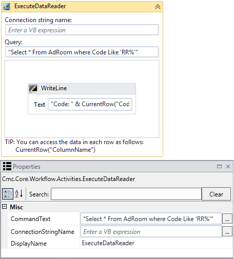Image resolution: width=234 pixels, height=259 pixels.
Task: Click the ExecuteDataReader activity icon
Action: pos(7,7)
